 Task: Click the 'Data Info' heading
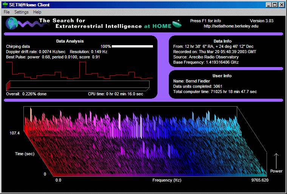222,41
